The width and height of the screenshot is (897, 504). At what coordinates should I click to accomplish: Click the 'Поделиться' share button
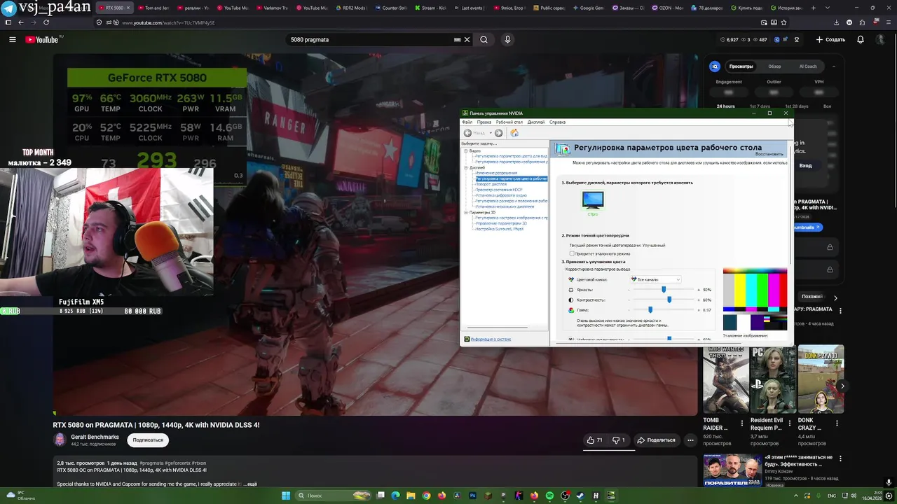[656, 440]
